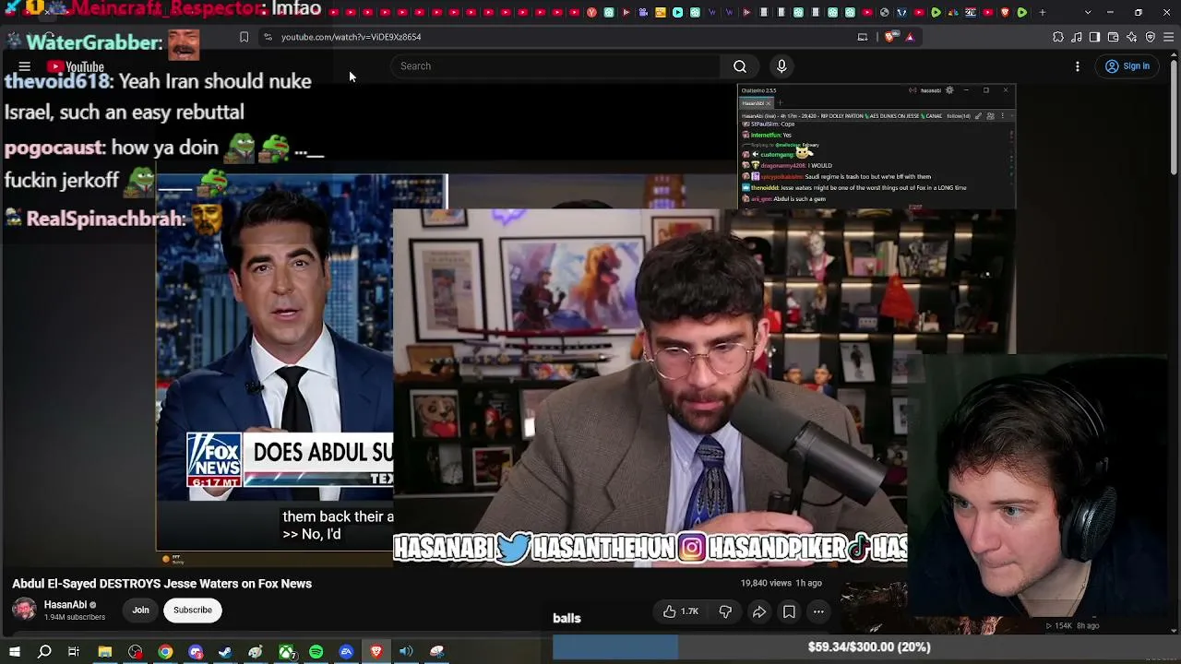This screenshot has height=664, width=1181.
Task: Focus the YouTube search field
Action: click(x=556, y=66)
